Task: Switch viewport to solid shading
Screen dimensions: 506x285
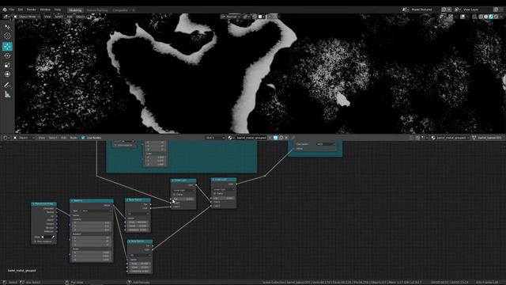Action: [486, 17]
